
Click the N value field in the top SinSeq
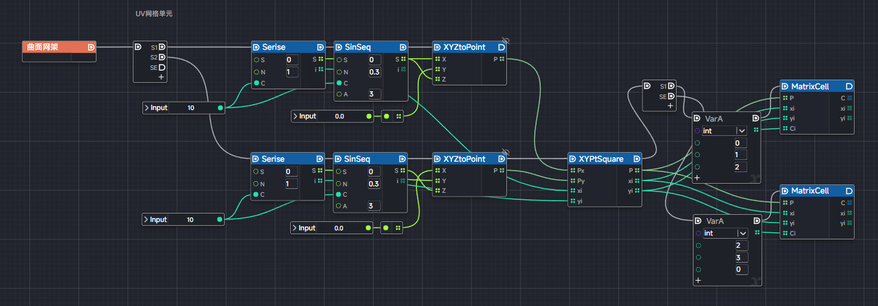coord(374,72)
